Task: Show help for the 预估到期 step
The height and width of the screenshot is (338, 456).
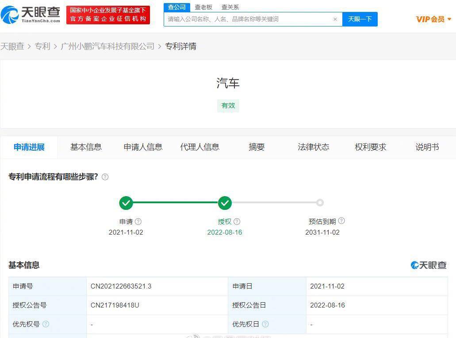Action: click(342, 221)
